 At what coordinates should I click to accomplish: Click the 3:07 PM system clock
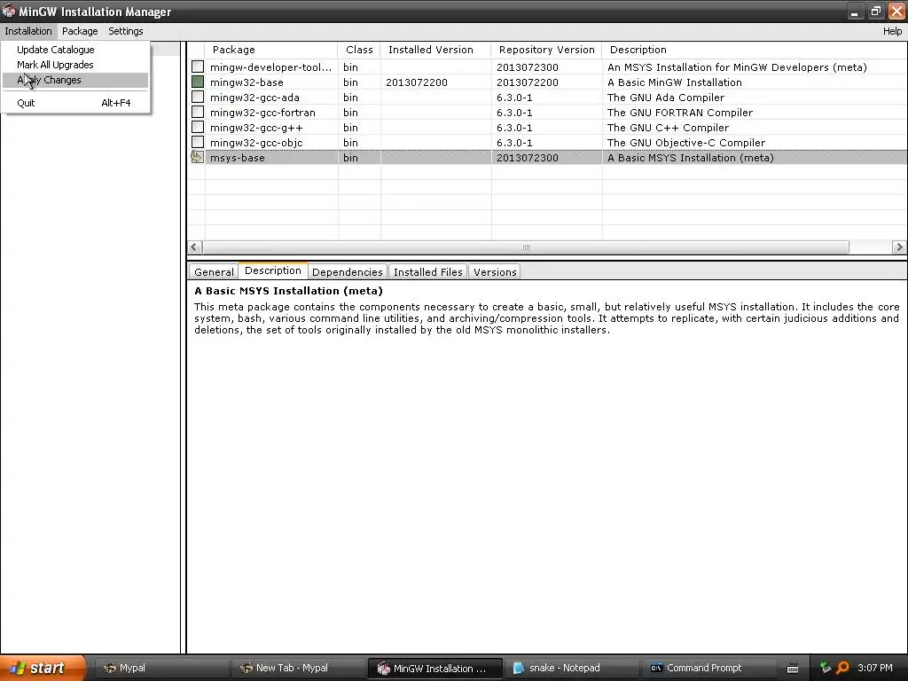[x=875, y=668]
